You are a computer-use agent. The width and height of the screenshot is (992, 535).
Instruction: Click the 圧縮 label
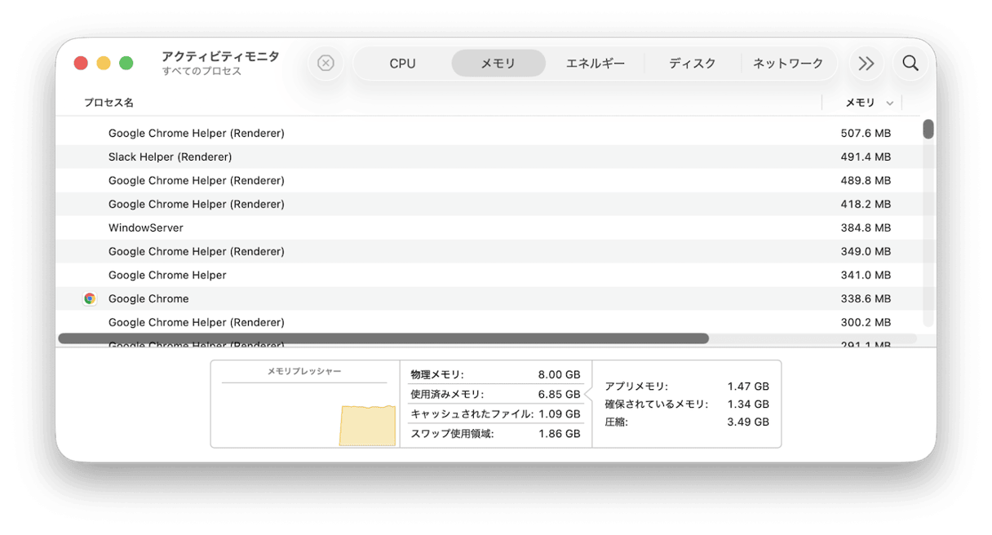pos(616,422)
